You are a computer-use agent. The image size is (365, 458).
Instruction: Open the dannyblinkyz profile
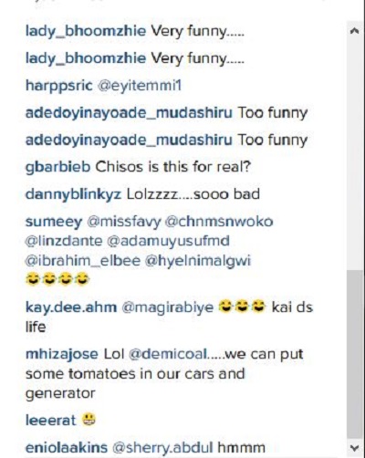click(73, 194)
